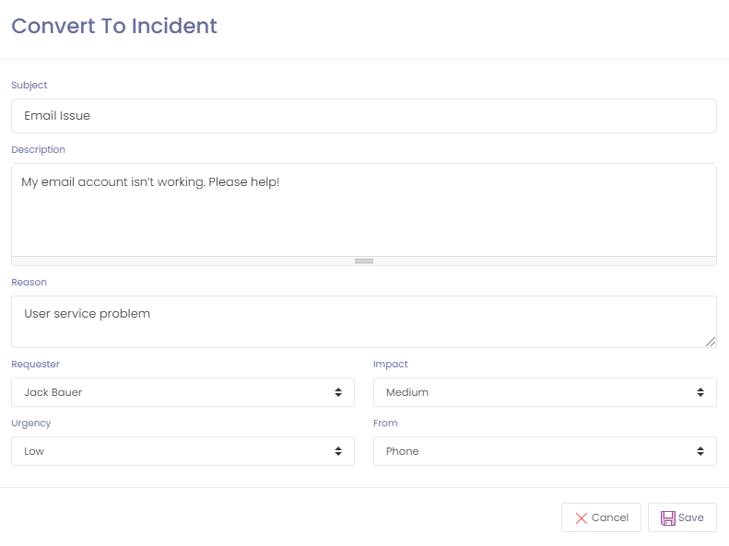
Task: Click the arrows icon in Requester field
Action: [x=338, y=392]
